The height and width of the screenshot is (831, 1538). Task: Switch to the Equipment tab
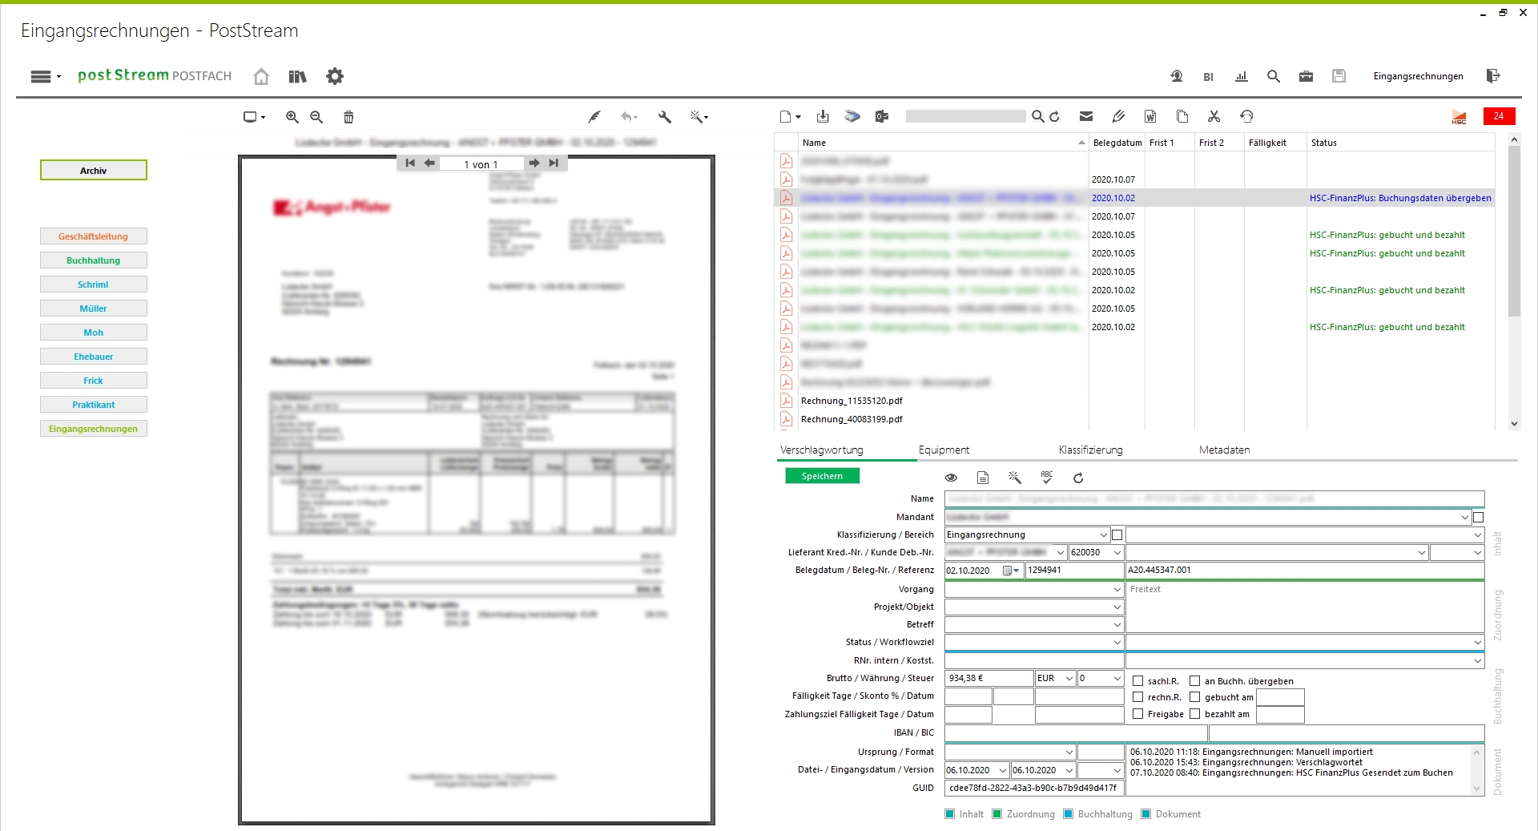pos(944,450)
